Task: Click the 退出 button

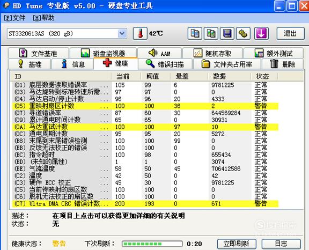Action: [x=290, y=33]
